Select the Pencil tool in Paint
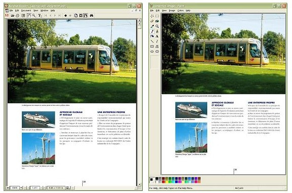Screen dimensions: 292x193 [152, 31]
